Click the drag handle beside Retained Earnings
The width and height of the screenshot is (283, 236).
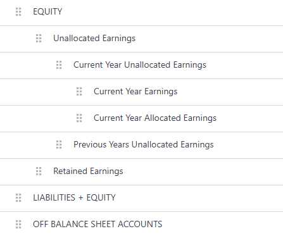(x=39, y=171)
